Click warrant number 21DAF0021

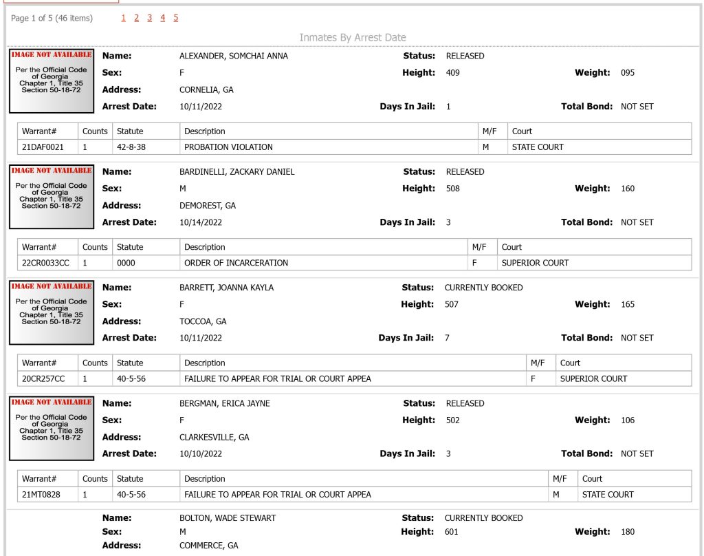(43, 147)
